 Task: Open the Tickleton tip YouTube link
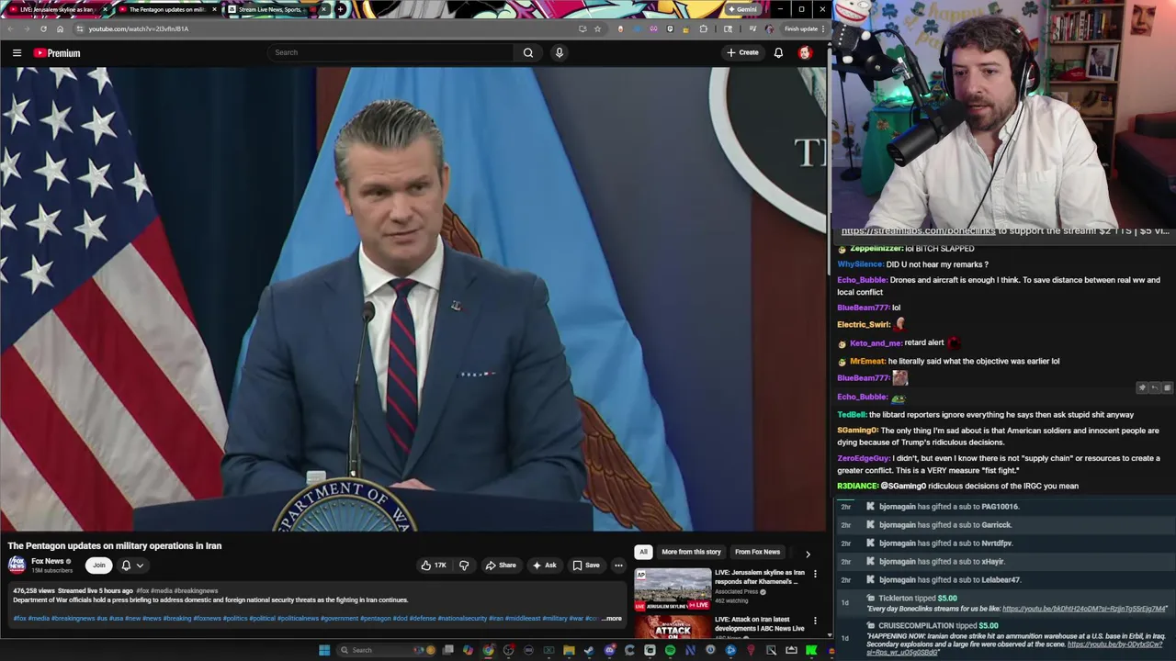pyautogui.click(x=1084, y=609)
